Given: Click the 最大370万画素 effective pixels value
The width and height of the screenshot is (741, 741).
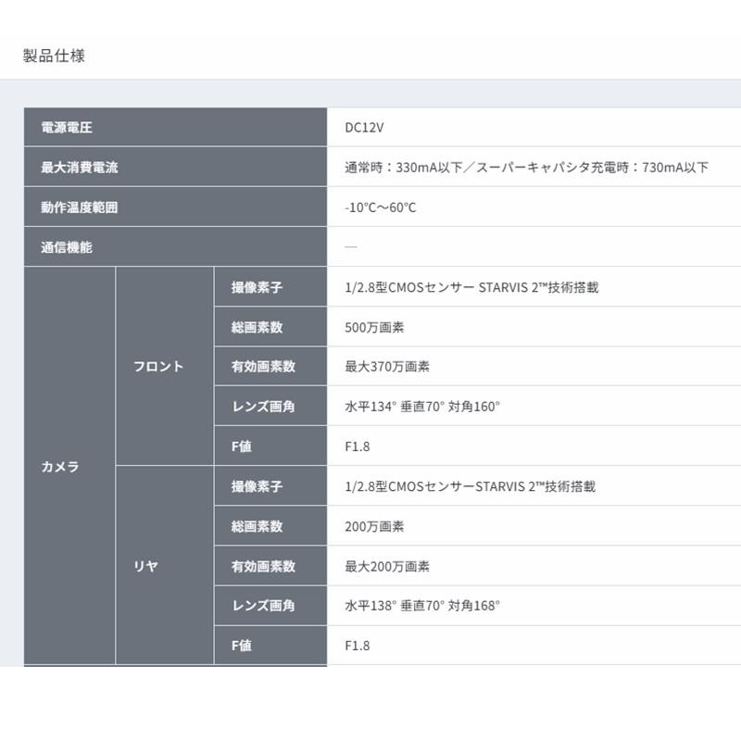Looking at the screenshot, I should click(x=383, y=366).
